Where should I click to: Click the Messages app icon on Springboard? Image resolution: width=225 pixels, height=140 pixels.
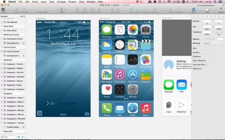107,30
